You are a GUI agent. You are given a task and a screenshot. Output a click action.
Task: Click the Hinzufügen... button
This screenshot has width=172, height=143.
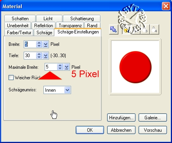[x=121, y=118]
